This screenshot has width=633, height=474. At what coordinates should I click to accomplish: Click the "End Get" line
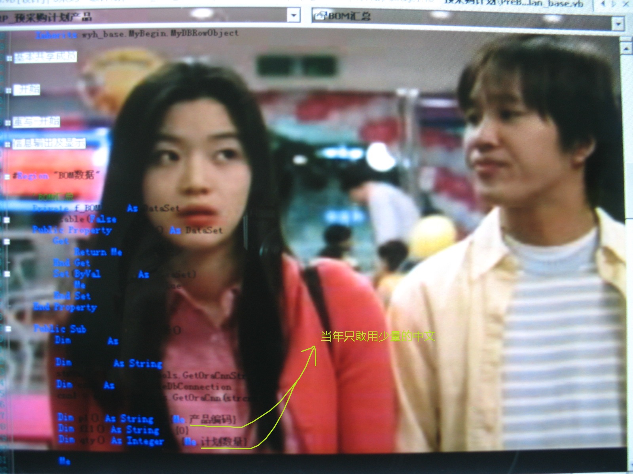point(72,263)
